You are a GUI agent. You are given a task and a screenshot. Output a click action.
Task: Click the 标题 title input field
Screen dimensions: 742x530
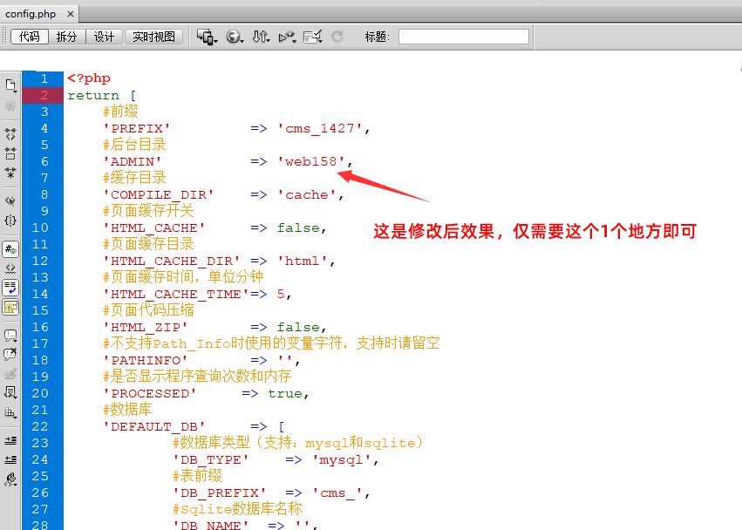(463, 37)
